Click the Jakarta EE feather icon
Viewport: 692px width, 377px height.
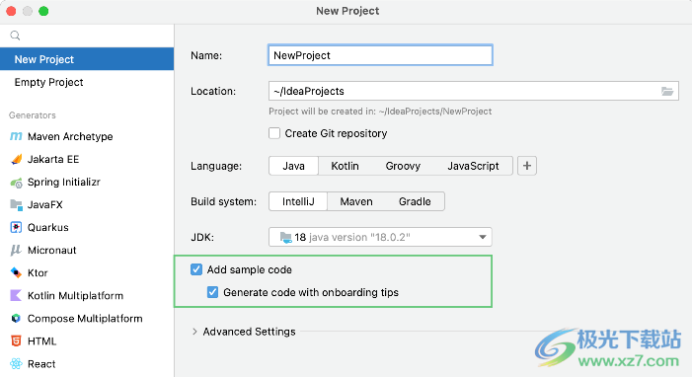click(x=17, y=159)
